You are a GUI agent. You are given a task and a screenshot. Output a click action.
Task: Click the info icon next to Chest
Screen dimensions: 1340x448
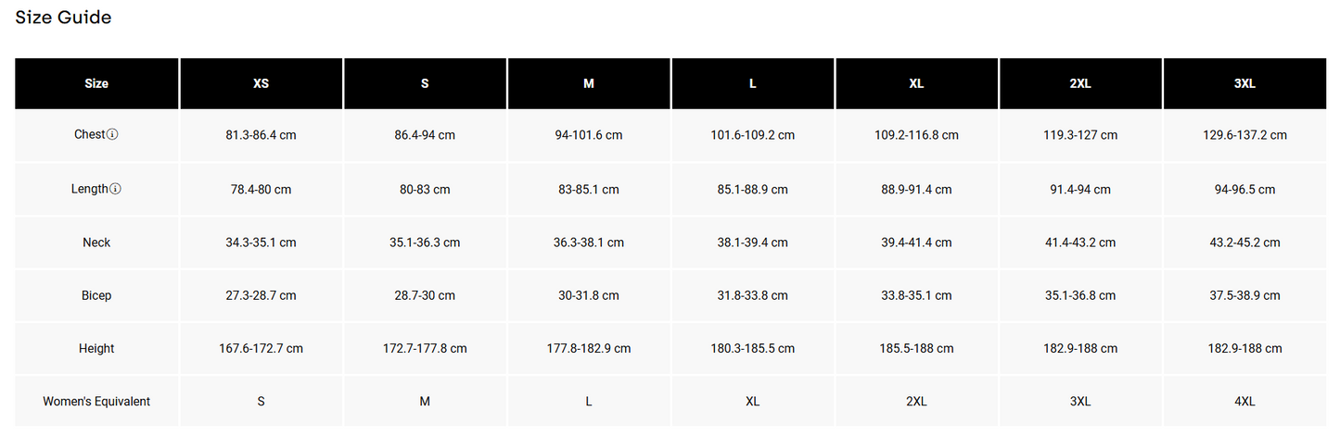pyautogui.click(x=113, y=135)
